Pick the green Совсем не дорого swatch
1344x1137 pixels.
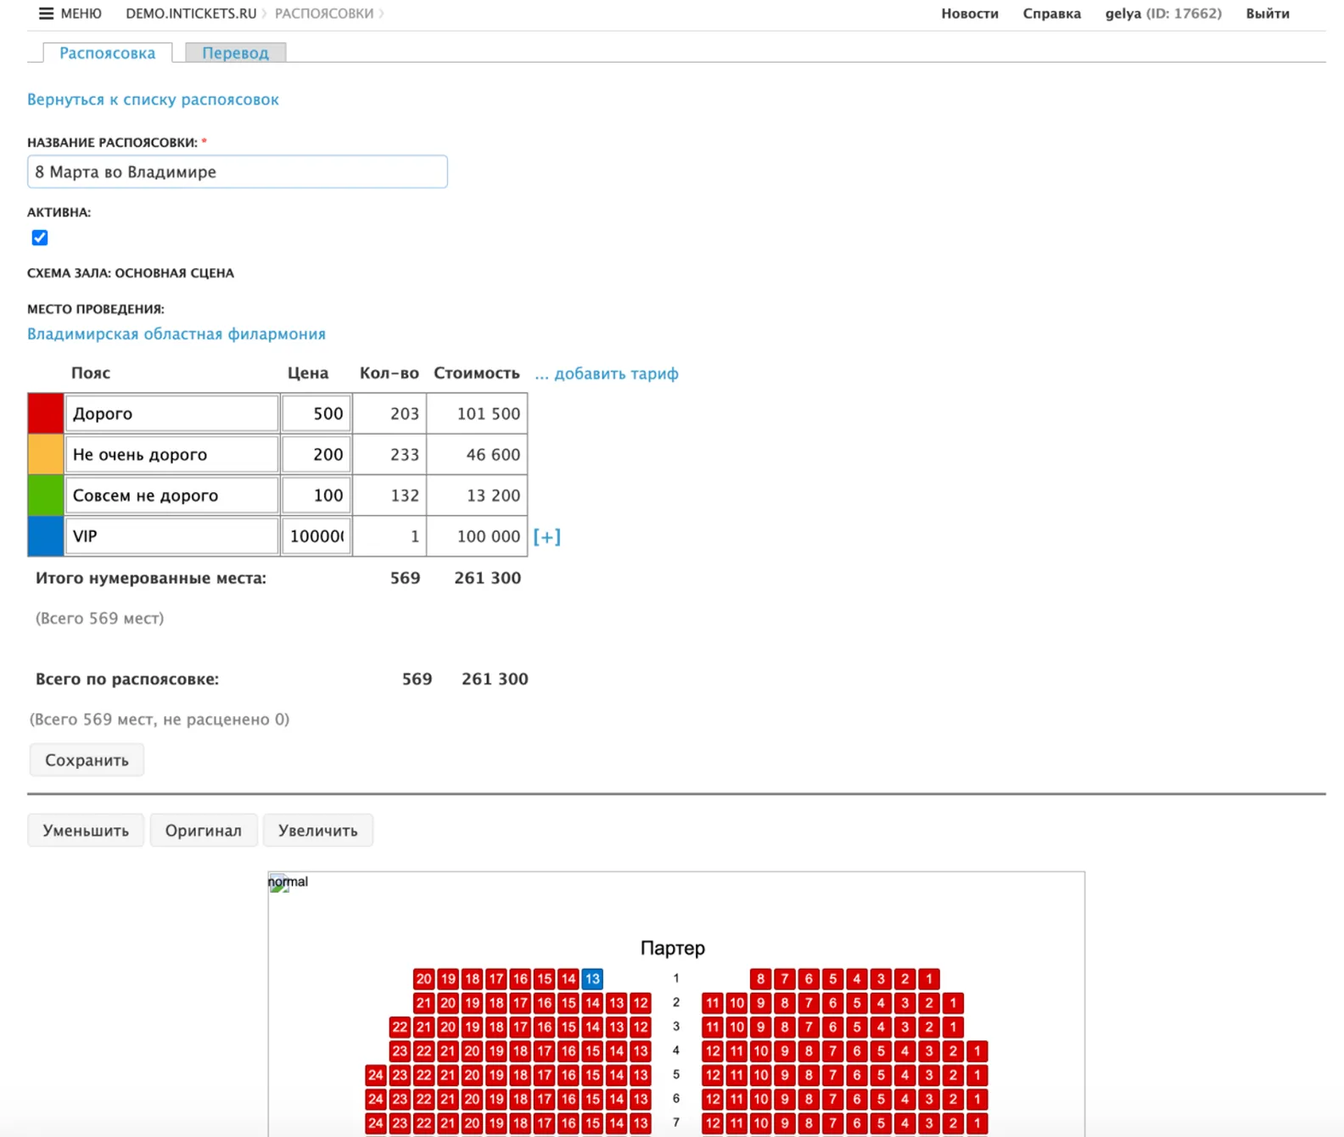[x=46, y=496]
